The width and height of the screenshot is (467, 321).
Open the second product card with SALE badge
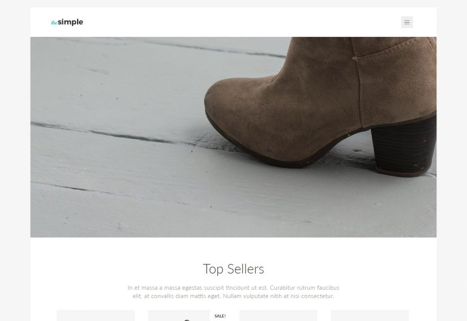coord(187,316)
